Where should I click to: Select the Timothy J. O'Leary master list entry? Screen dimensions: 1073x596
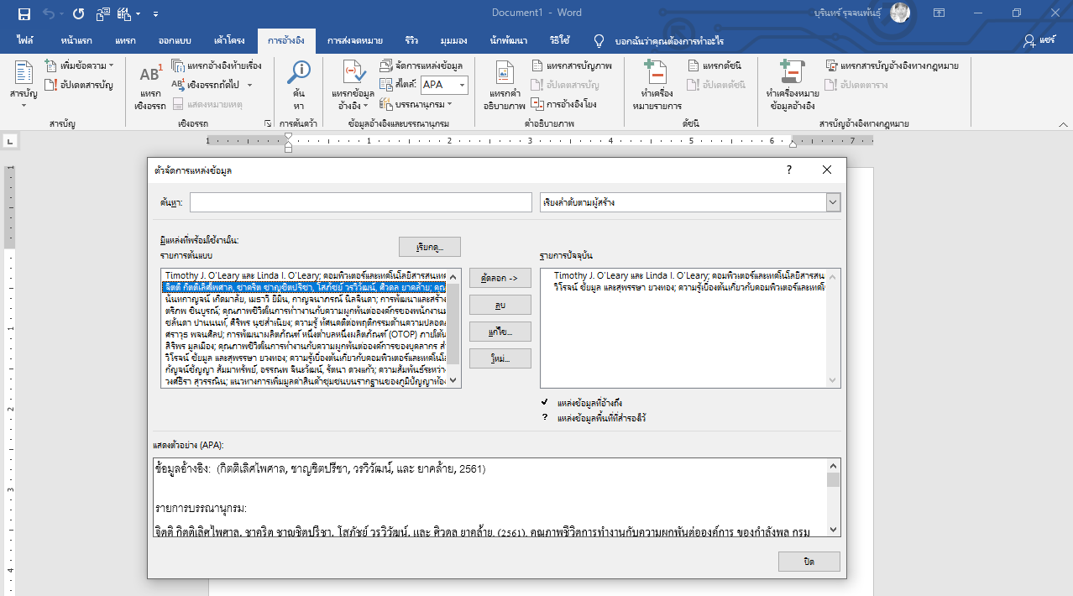(x=304, y=275)
